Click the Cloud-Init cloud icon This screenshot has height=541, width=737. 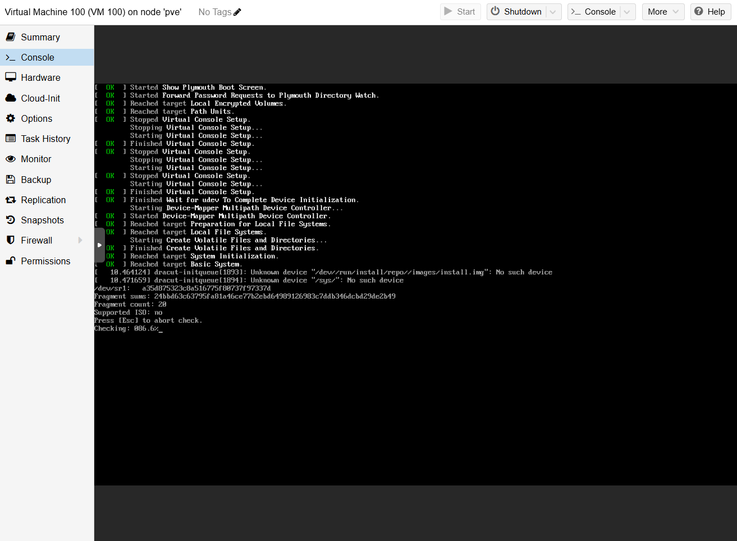(x=11, y=98)
